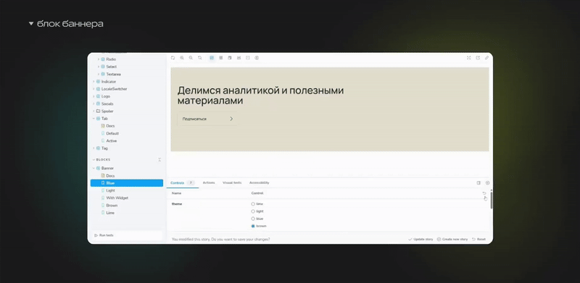The image size is (580, 283).
Task: Click the edit pencil icon in toolbar
Action: tap(486, 58)
